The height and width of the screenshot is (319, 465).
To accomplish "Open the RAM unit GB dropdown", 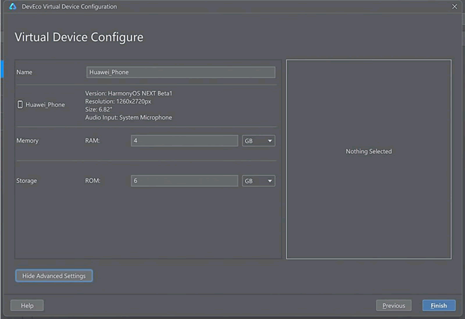I will coord(258,141).
